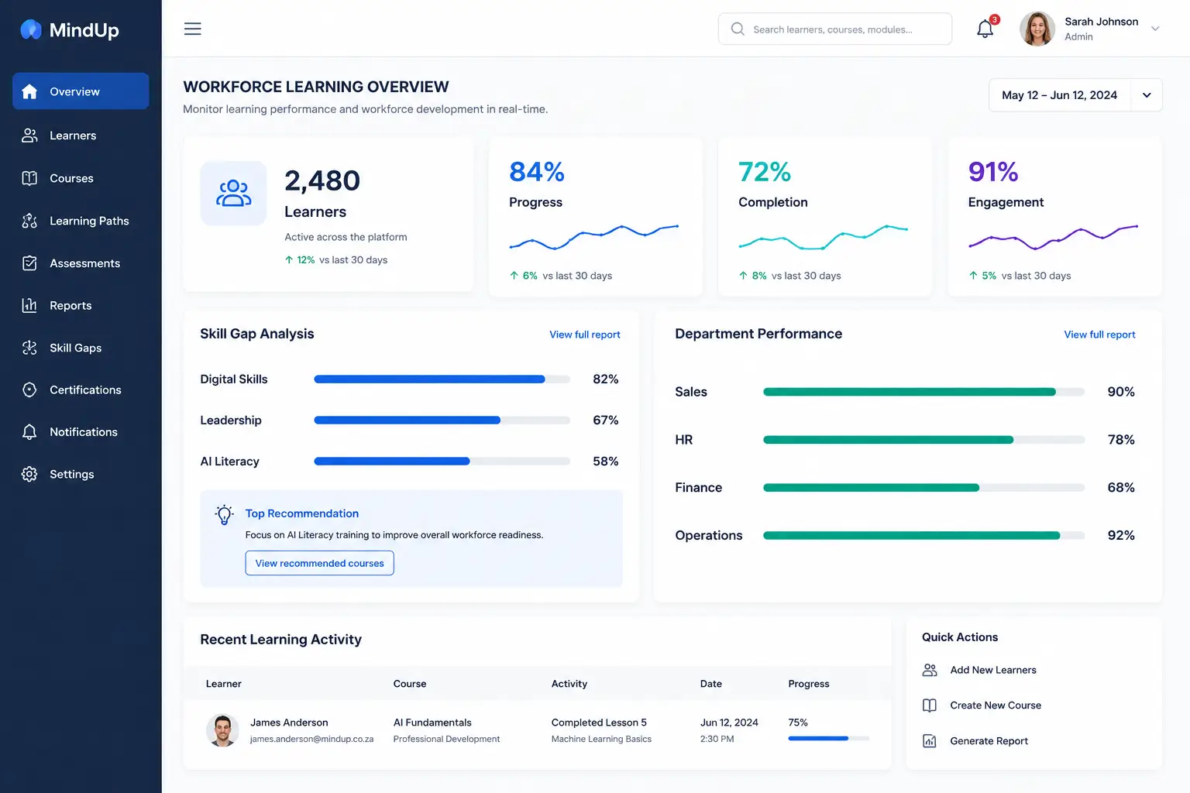The width and height of the screenshot is (1190, 793).
Task: Click the Learning Paths sidebar icon
Action: pos(29,221)
